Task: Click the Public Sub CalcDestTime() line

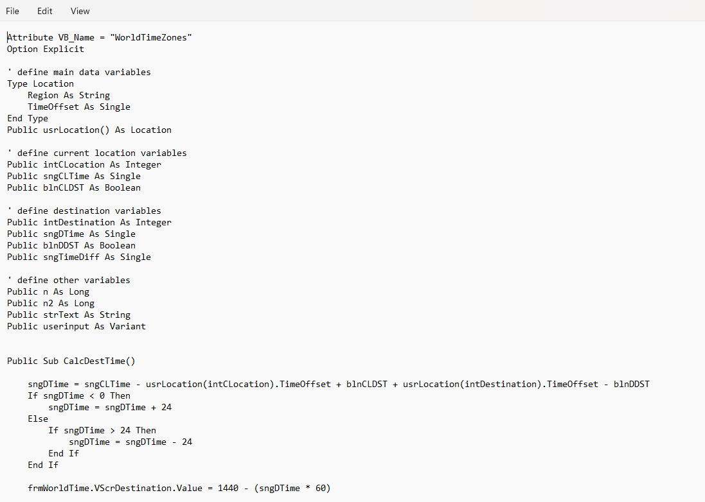Action: tap(71, 361)
